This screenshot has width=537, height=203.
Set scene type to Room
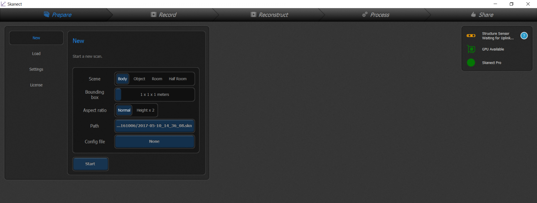tap(157, 79)
